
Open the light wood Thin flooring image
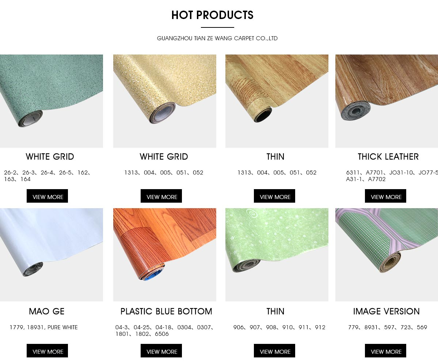(277, 101)
